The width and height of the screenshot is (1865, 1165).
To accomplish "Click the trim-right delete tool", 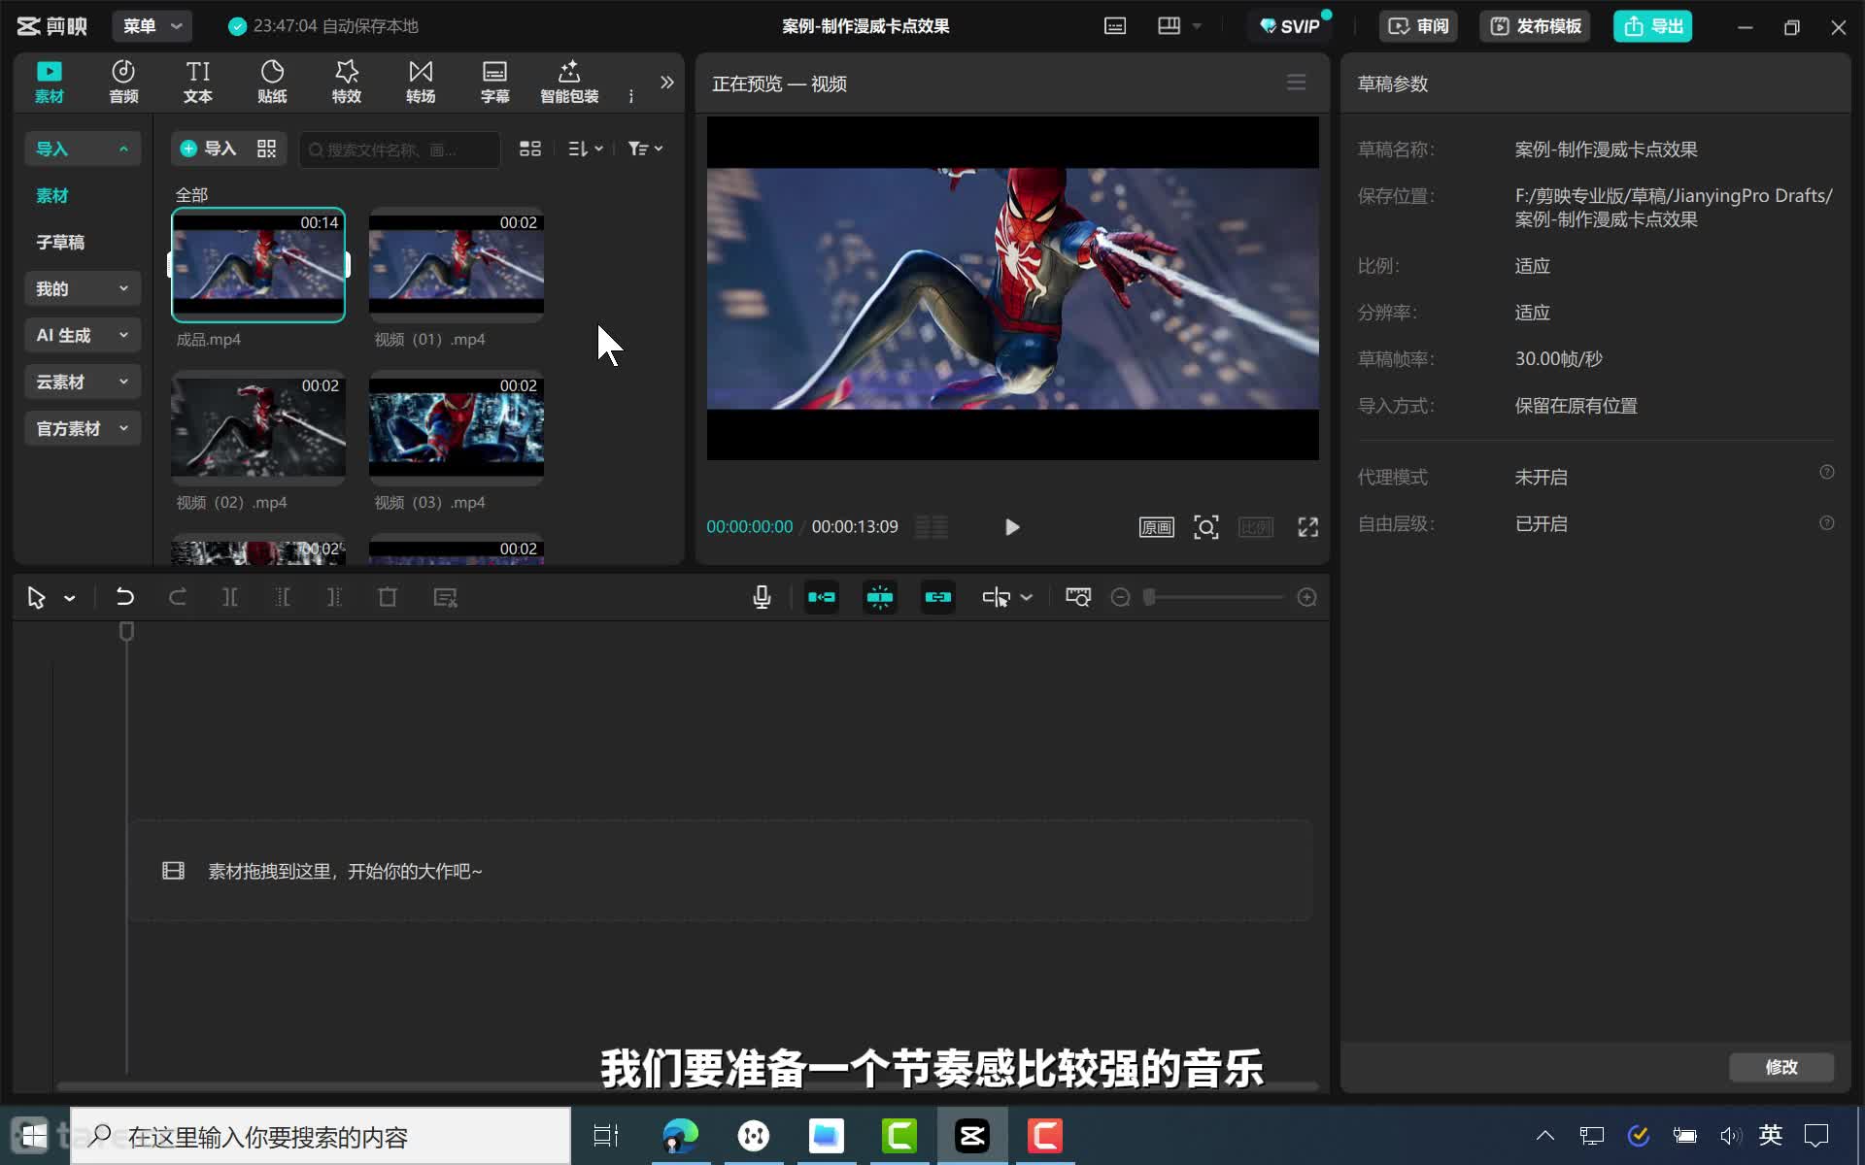I will [x=334, y=597].
